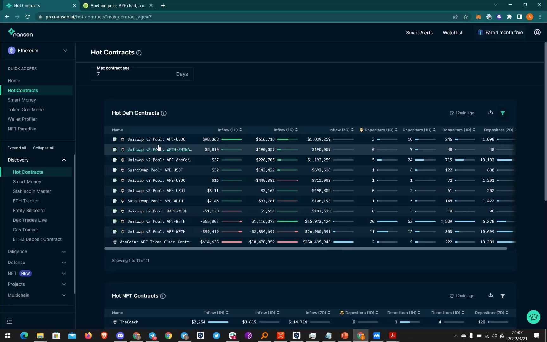Click Collapse all in the sidebar
The height and width of the screenshot is (342, 547).
coord(43,148)
